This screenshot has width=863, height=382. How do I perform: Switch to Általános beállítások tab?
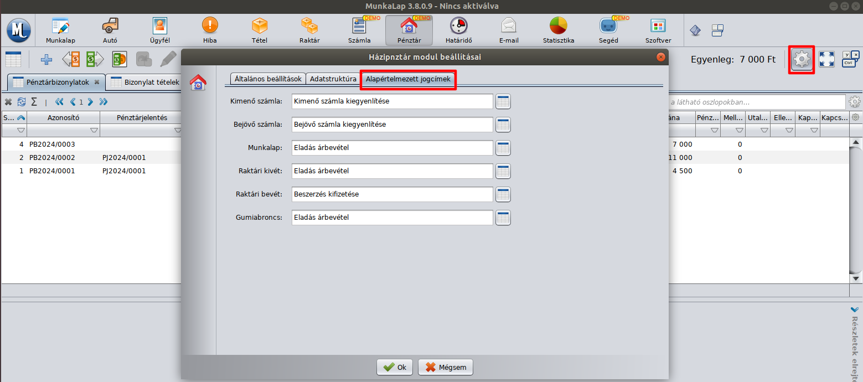(x=268, y=79)
